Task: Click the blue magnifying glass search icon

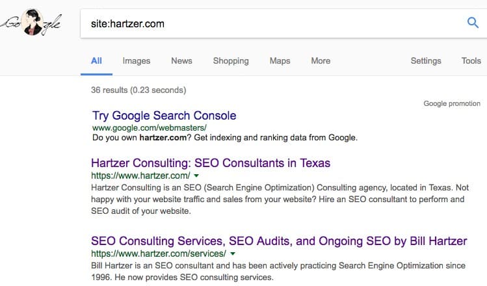Action: [x=473, y=23]
